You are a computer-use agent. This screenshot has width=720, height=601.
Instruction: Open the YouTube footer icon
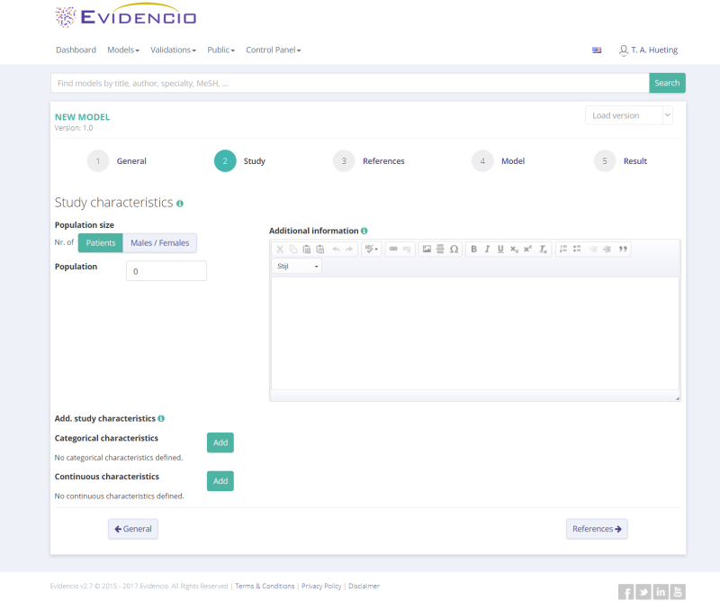678,592
